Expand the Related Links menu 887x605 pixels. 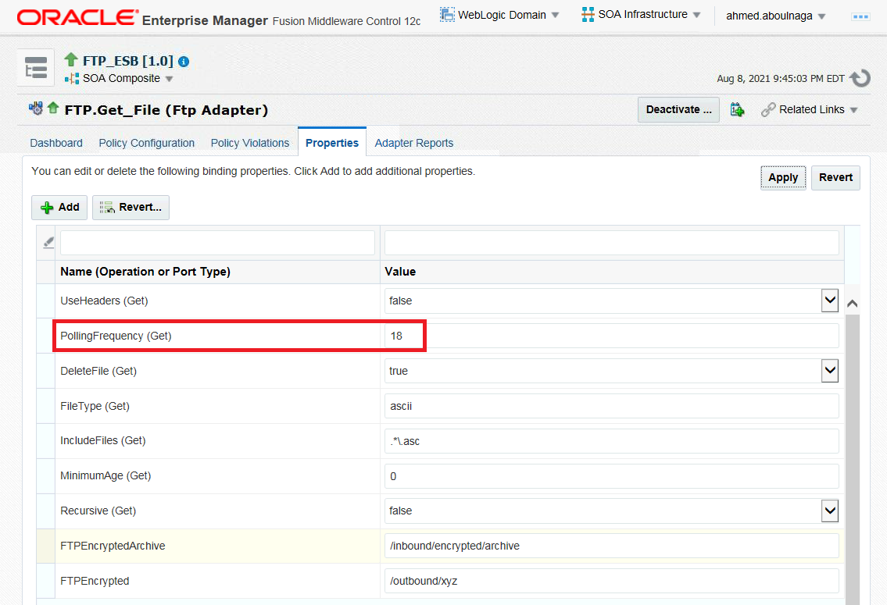pos(810,110)
